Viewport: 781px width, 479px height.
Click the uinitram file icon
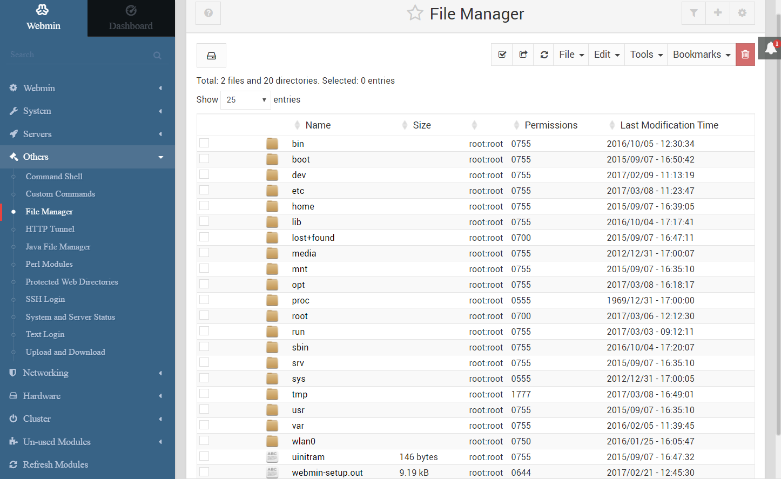[x=272, y=457]
